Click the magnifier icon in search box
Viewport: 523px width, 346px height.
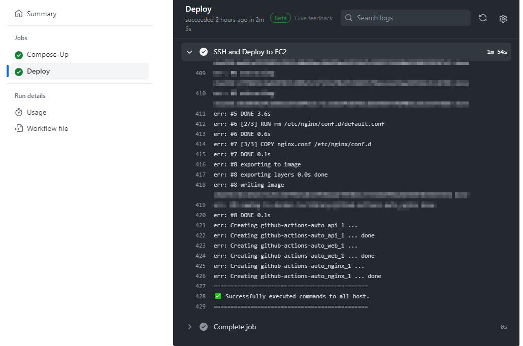coord(349,18)
